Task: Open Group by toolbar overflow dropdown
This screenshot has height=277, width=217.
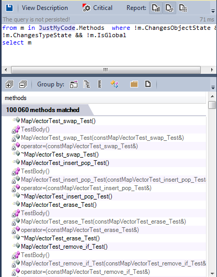Action: coord(213,87)
